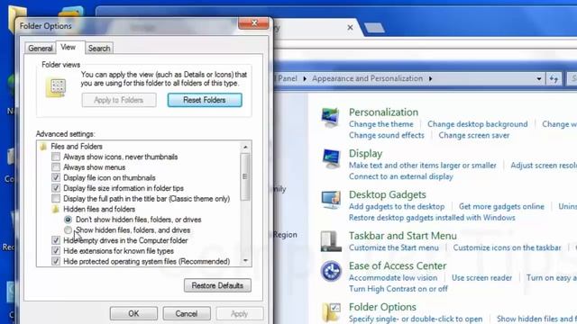Click Change screen saver link

(x=474, y=135)
